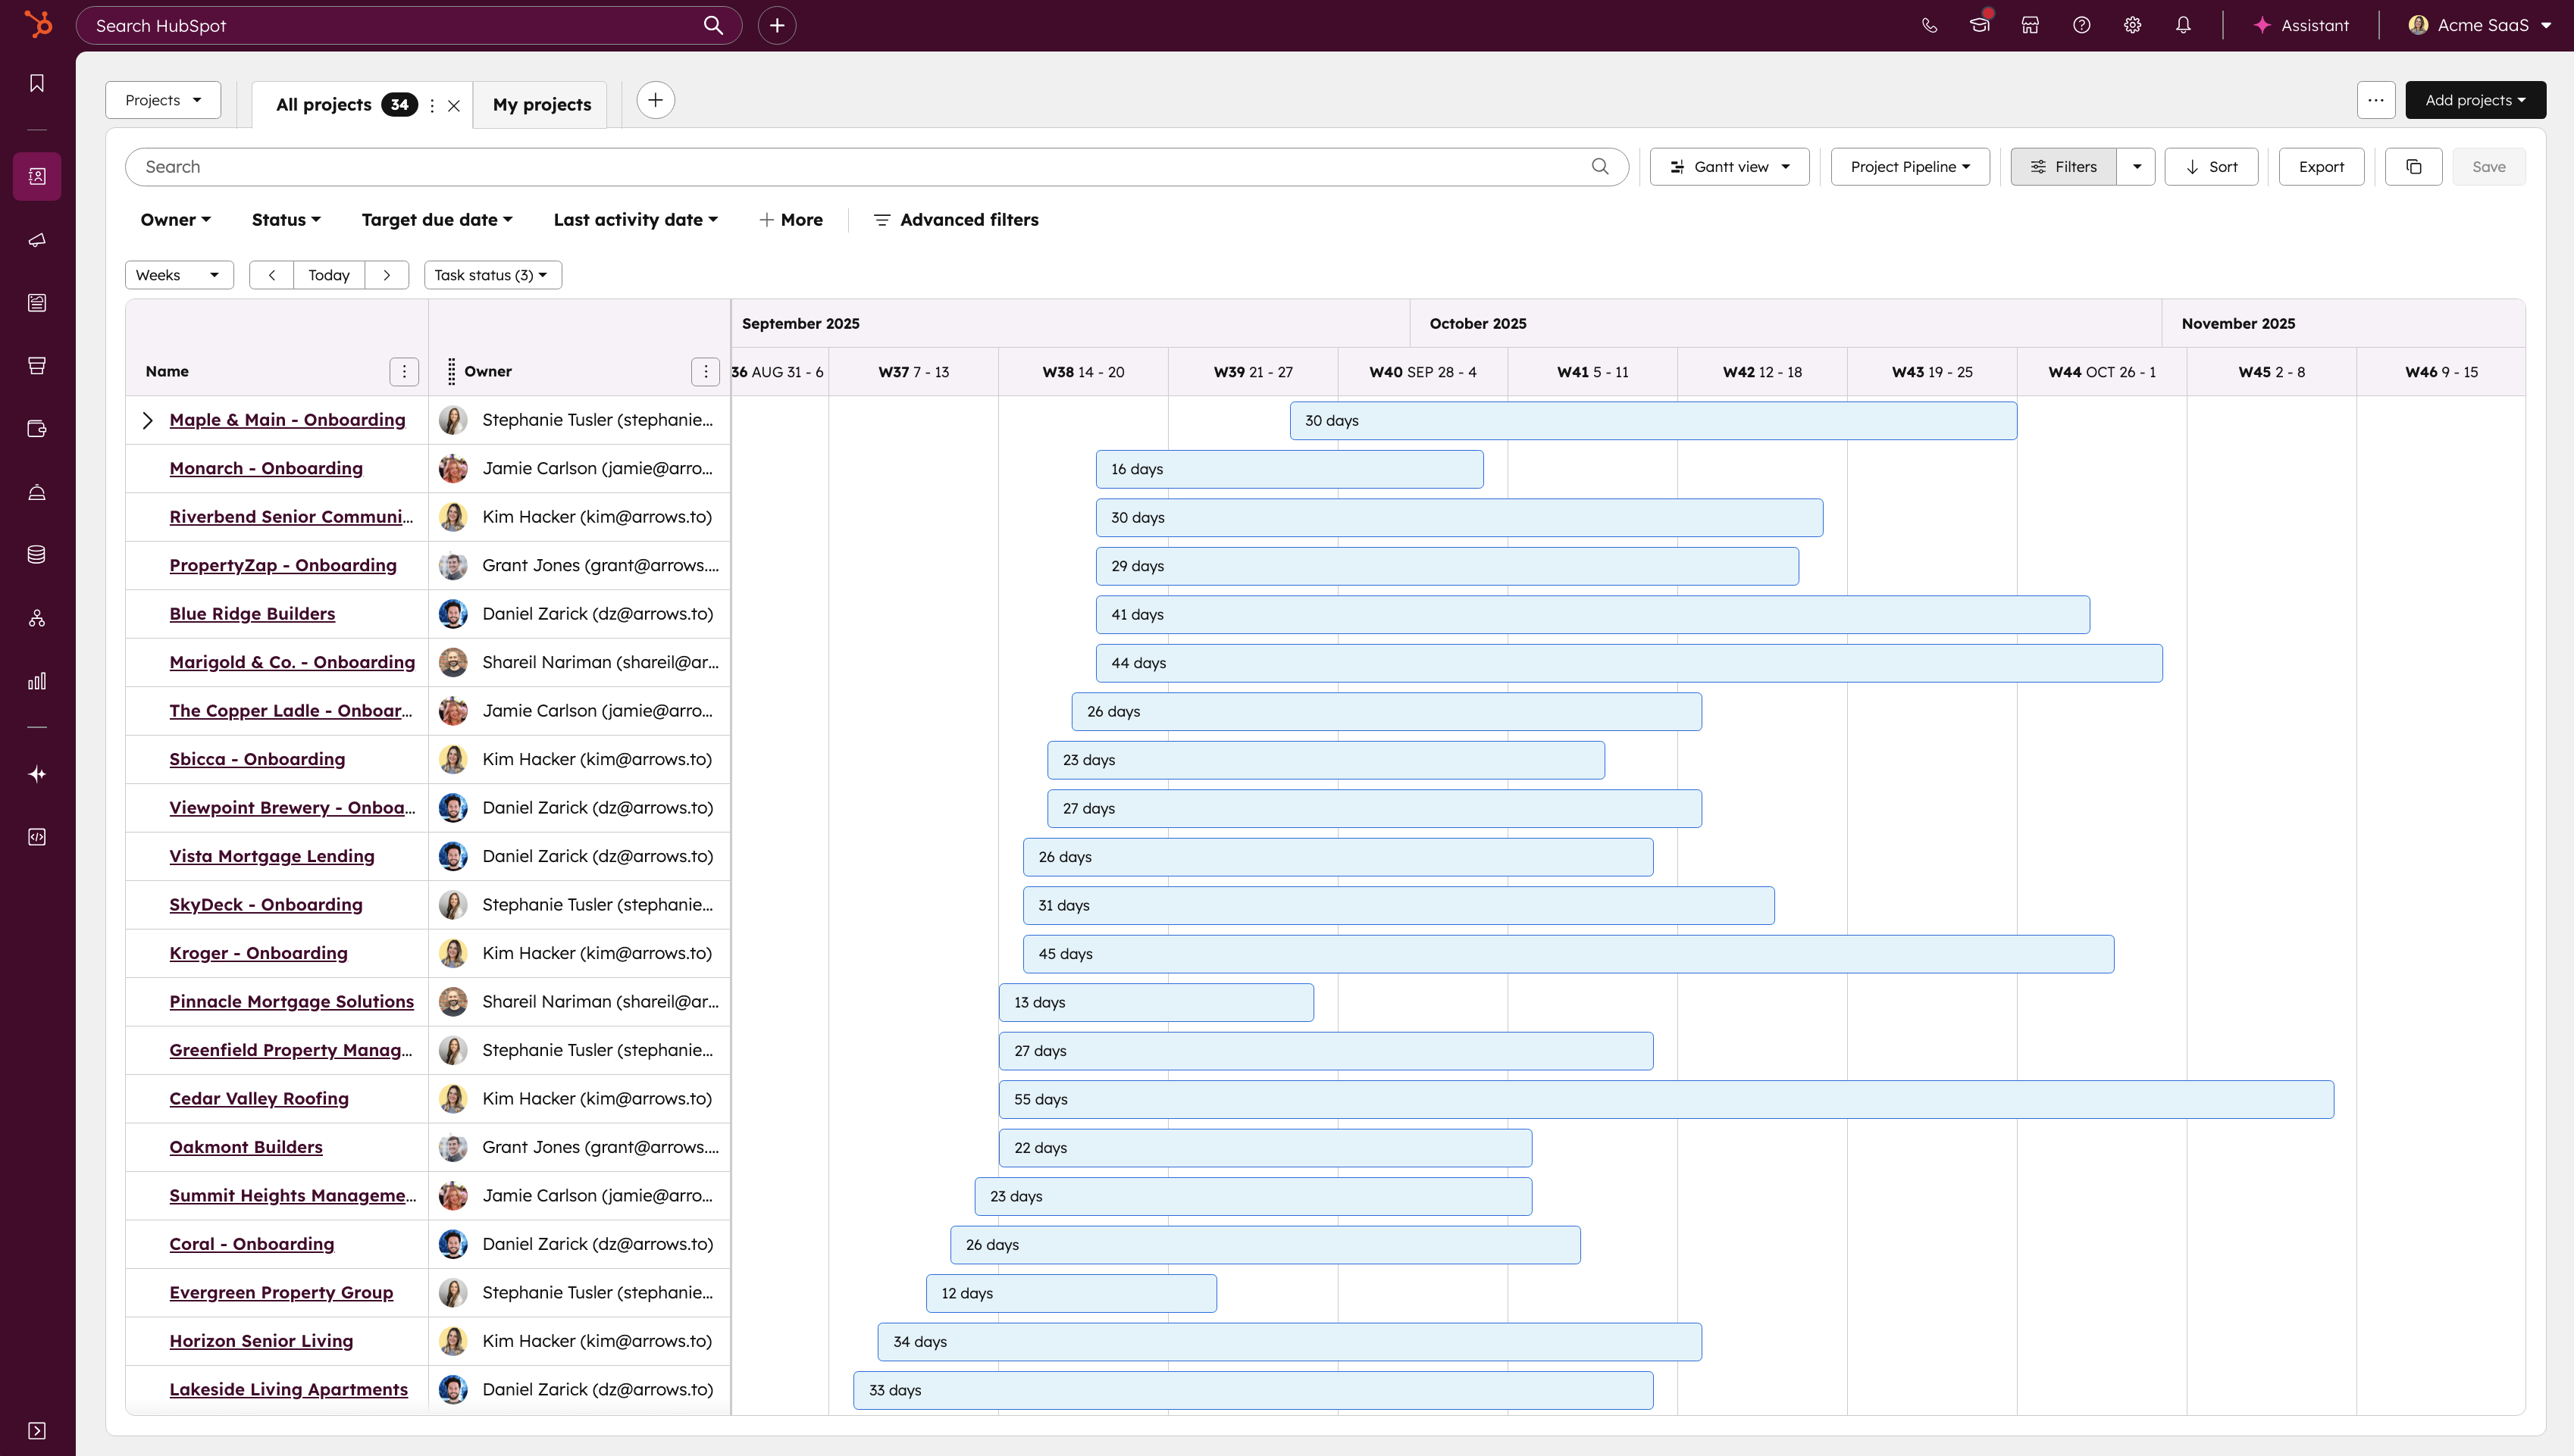Open the marketplace storefront icon
The image size is (2574, 1456).
tap(2030, 25)
